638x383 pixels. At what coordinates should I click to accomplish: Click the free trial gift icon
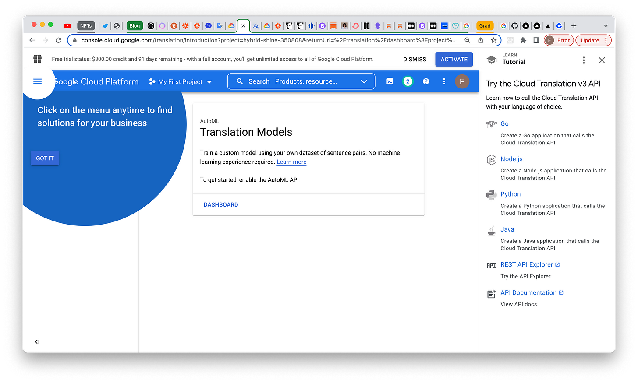38,59
